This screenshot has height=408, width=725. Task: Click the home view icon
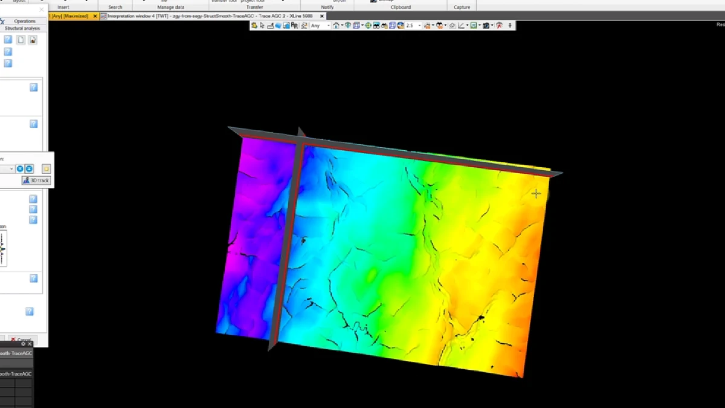336,25
